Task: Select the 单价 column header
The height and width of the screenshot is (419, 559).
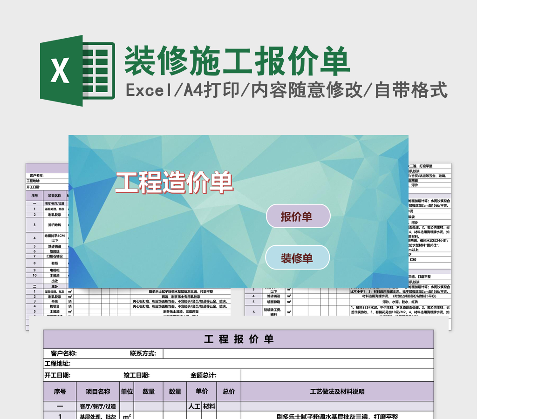Action: tap(202, 392)
